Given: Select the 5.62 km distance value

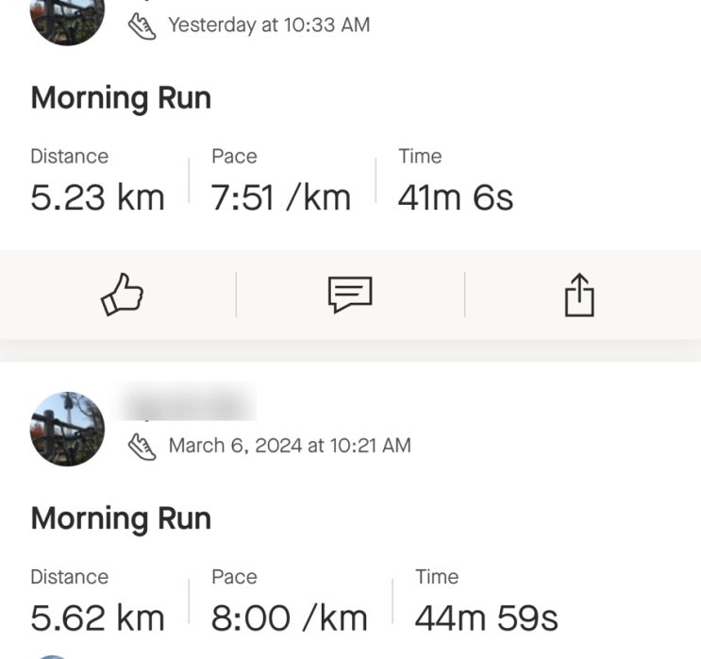Looking at the screenshot, I should [97, 618].
